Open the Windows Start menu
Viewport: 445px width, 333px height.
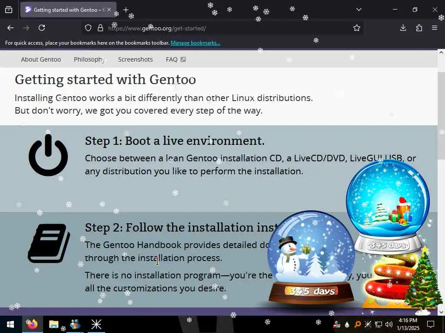pyautogui.click(x=10, y=324)
